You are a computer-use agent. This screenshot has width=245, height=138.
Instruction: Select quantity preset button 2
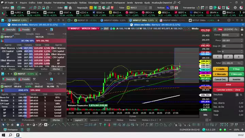[x=228, y=57]
